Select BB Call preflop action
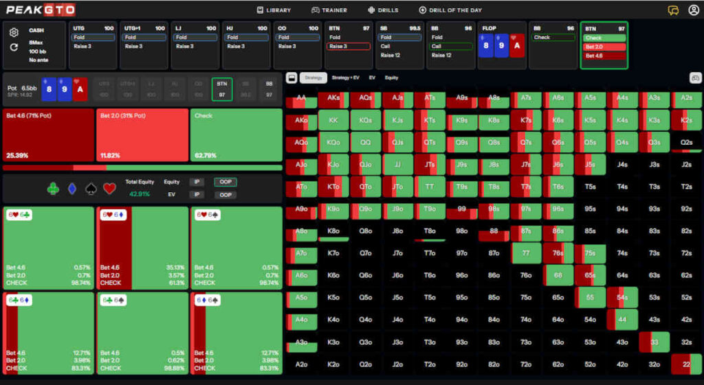 (x=451, y=46)
